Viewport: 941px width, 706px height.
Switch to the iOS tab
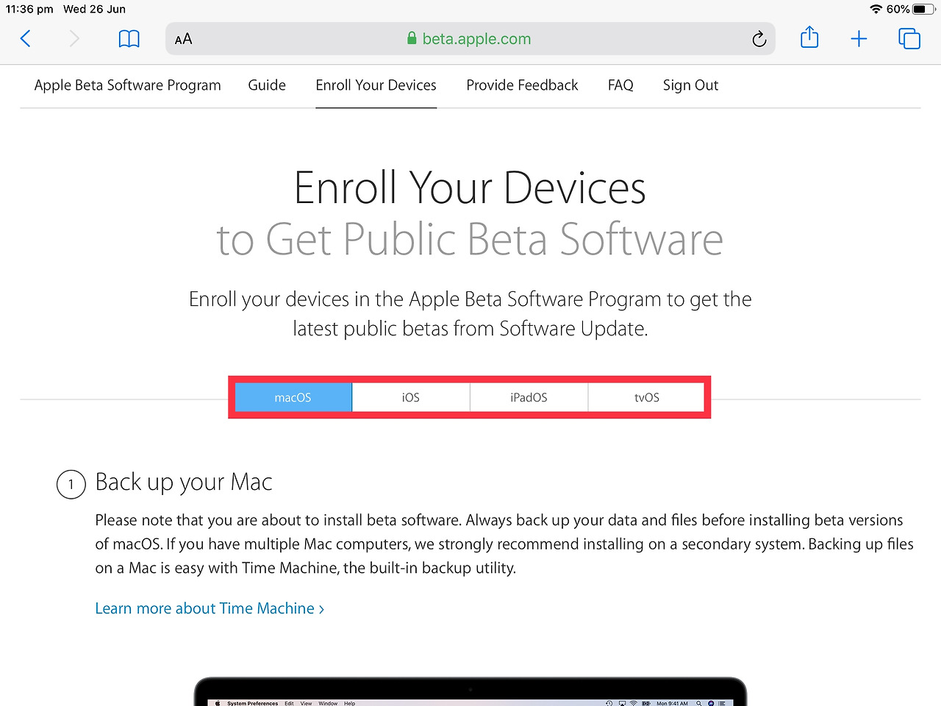pos(411,397)
